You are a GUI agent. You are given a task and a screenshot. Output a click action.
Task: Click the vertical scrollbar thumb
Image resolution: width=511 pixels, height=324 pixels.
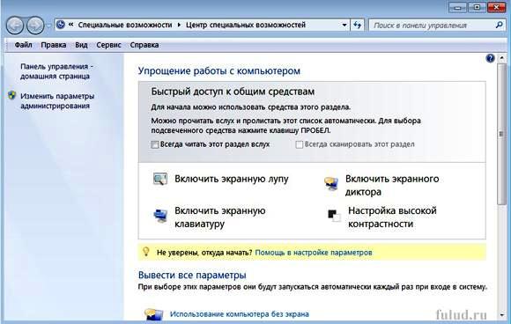502,134
